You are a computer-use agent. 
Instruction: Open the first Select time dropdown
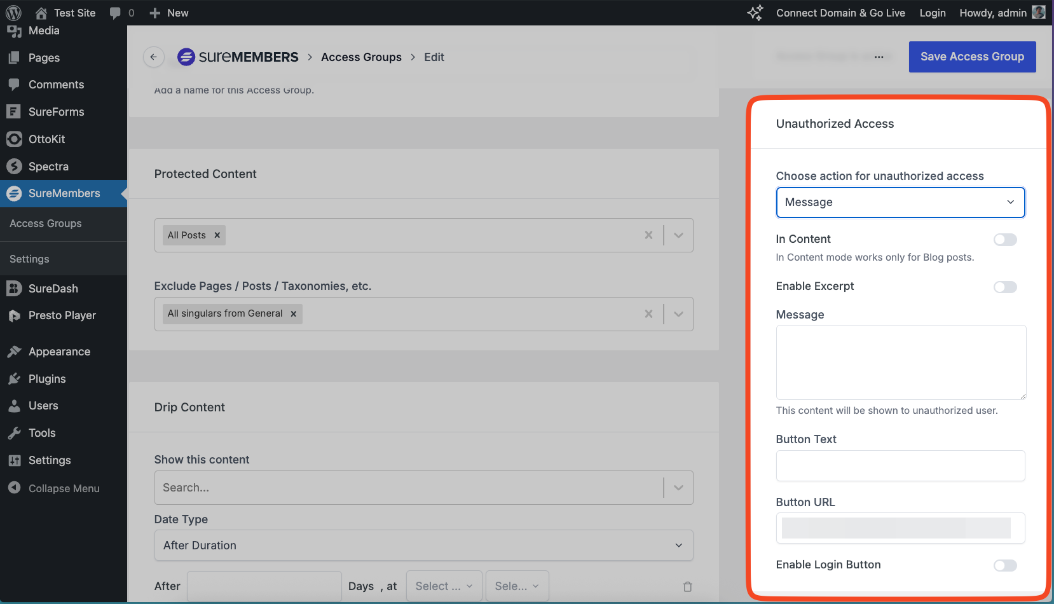444,586
